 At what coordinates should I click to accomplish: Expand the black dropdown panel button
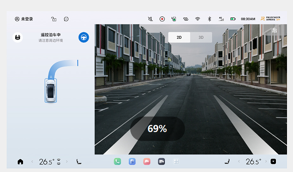273,161
